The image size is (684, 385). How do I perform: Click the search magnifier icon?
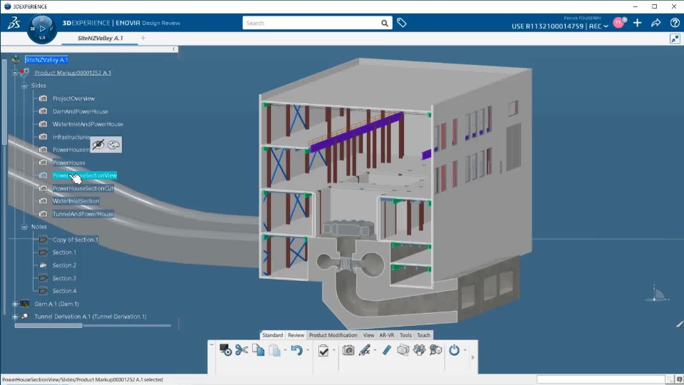384,23
